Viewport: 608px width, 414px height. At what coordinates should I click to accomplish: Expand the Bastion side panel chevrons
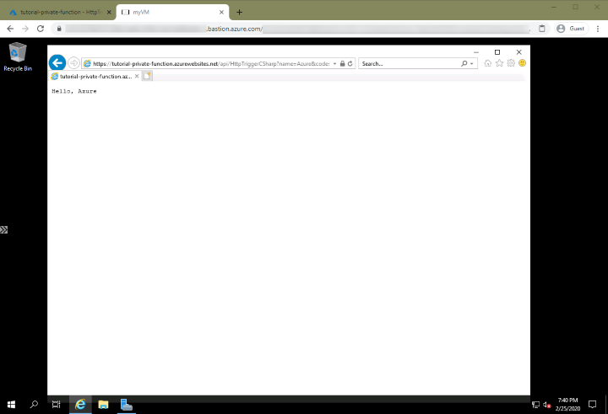point(4,229)
